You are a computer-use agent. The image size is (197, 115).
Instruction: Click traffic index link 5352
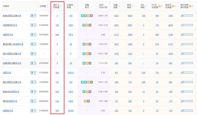[x=116, y=16]
